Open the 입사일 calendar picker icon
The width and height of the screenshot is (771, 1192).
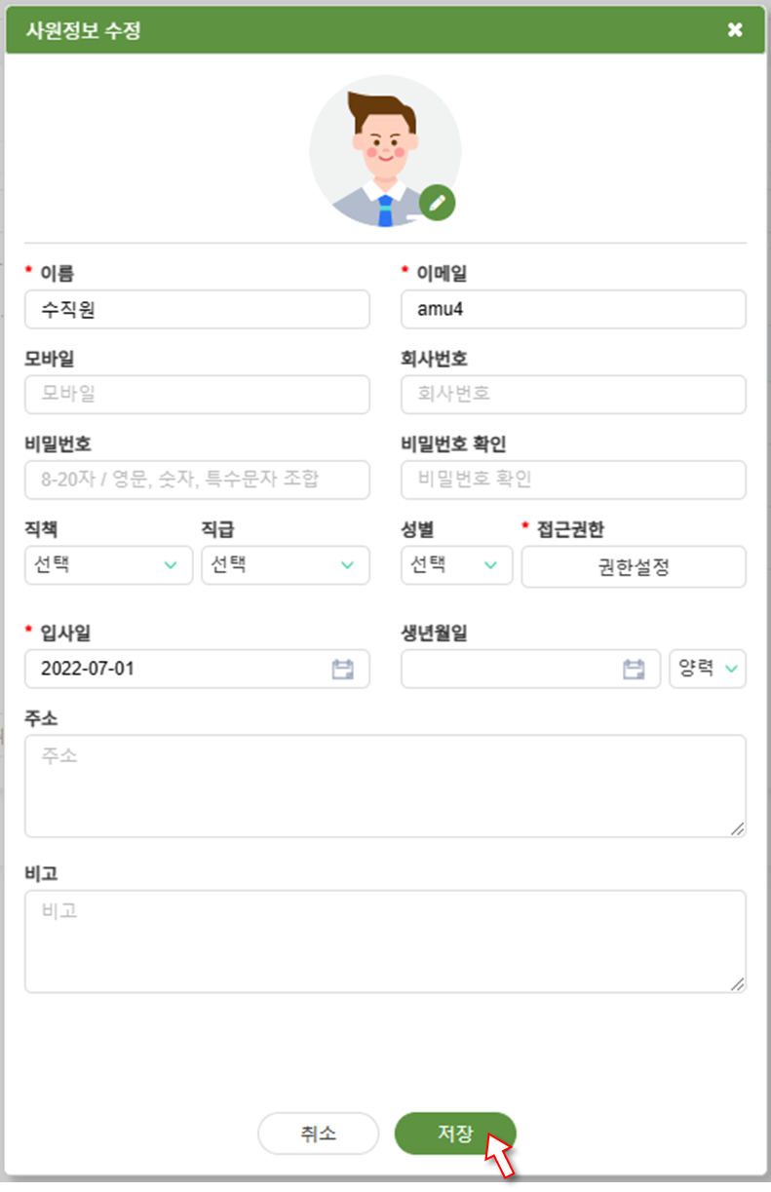pyautogui.click(x=342, y=669)
